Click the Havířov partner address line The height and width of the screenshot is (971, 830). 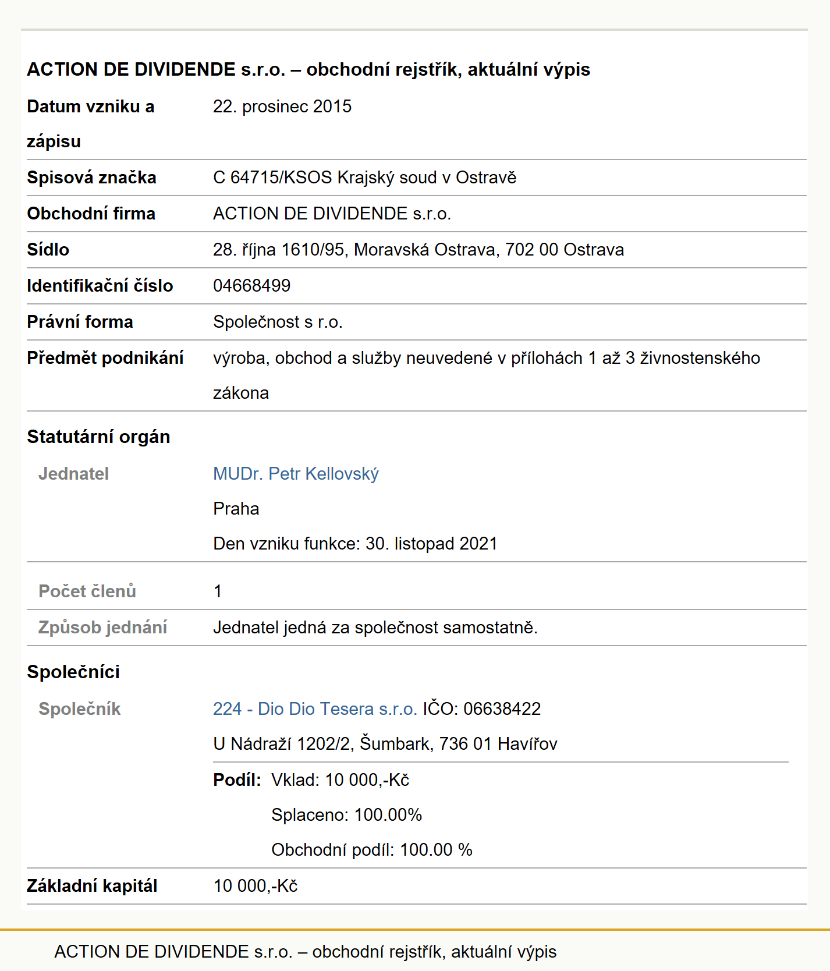coord(385,744)
